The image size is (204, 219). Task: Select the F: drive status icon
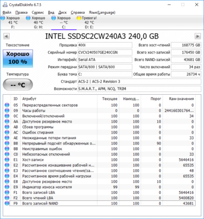click(3, 18)
